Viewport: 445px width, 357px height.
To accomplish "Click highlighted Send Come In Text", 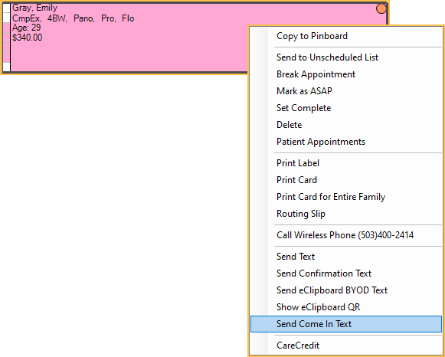I will (x=346, y=324).
